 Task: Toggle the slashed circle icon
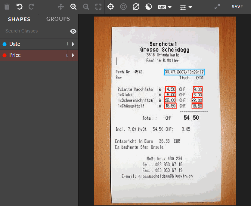coord(136,7)
